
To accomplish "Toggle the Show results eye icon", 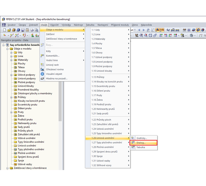I will [x=157, y=30].
